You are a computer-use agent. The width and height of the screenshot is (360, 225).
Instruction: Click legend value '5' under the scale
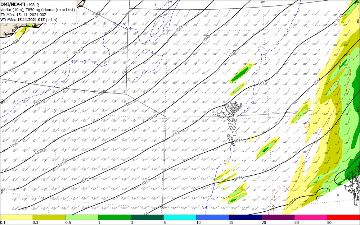165,222
